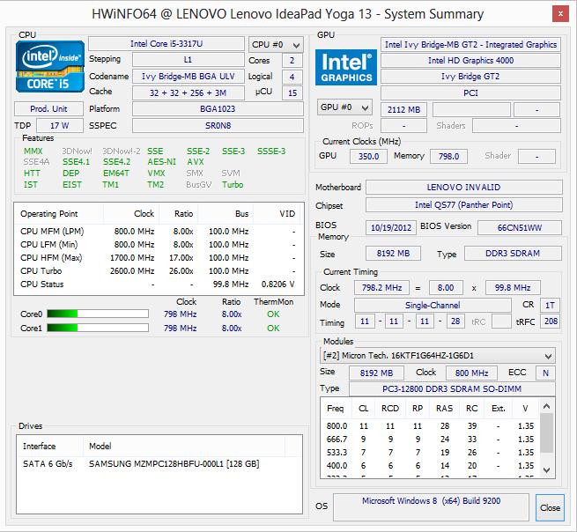Click the EM64T feature label
This screenshot has width=577, height=532.
116,174
